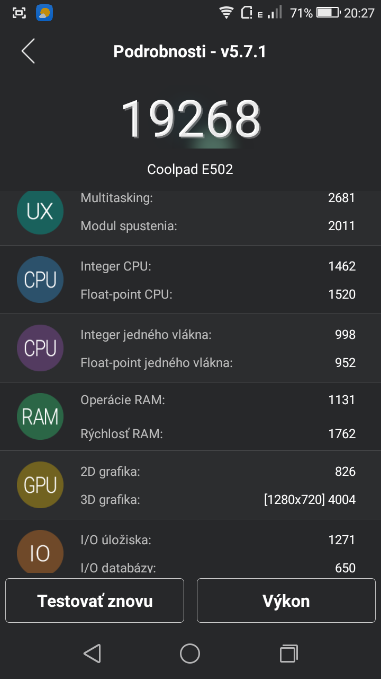Viewport: 381px width, 679px height.
Task: Tap the weather app notification icon
Action: click(x=44, y=13)
